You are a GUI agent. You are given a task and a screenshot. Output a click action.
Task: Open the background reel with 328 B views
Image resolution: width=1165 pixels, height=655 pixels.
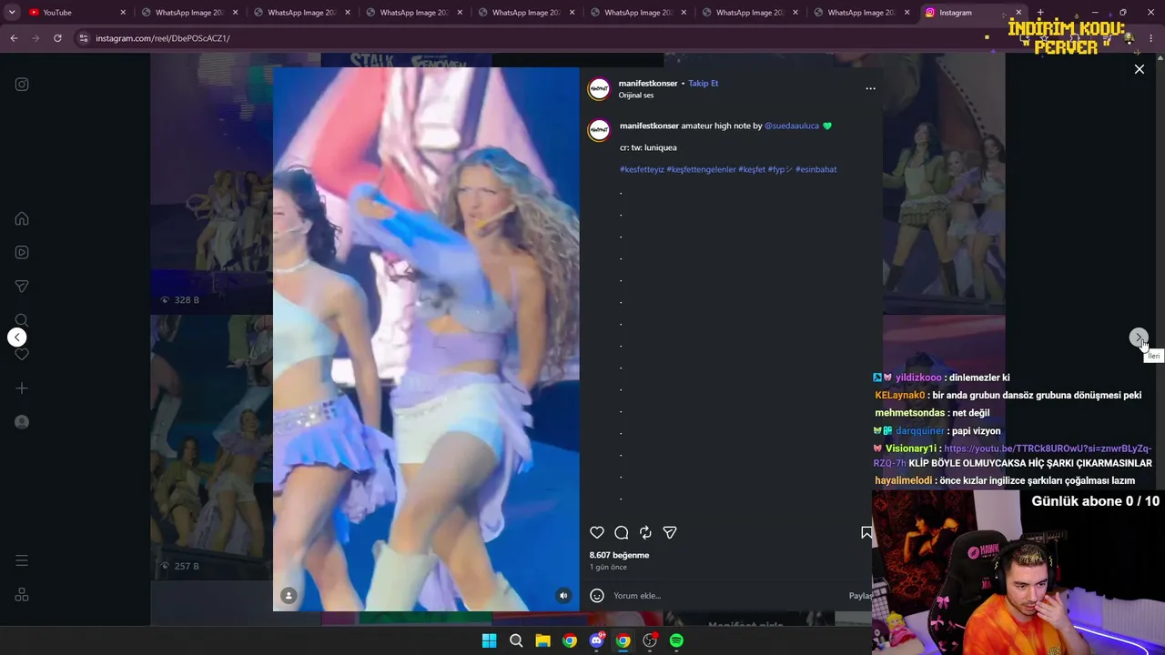pos(211,182)
